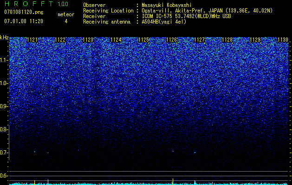Click the 1127 time marker
The height and width of the screenshot is (185, 292).
click(199, 40)
